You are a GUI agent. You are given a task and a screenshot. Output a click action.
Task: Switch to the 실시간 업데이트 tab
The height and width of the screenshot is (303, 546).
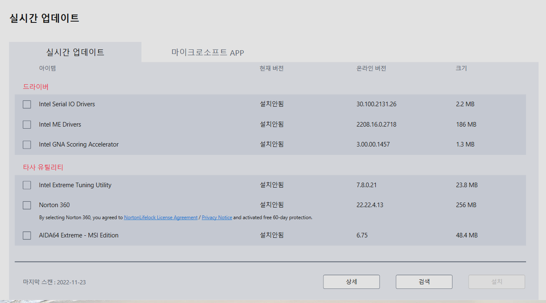(x=75, y=52)
